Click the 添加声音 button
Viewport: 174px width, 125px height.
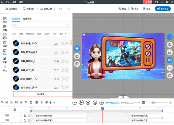click(x=43, y=94)
